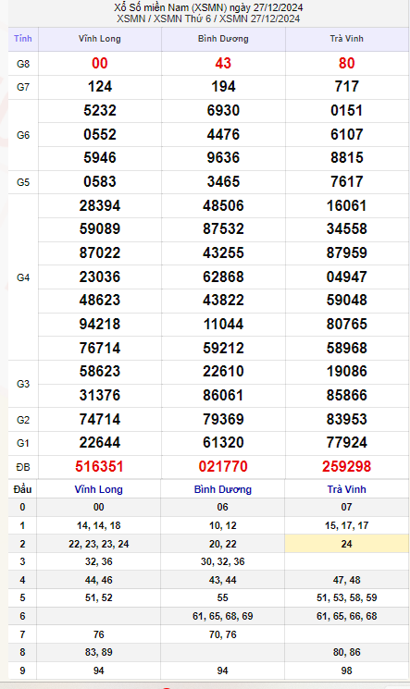The height and width of the screenshot is (689, 410).
Task: Click the G8 red number 00
Action: pos(99,63)
